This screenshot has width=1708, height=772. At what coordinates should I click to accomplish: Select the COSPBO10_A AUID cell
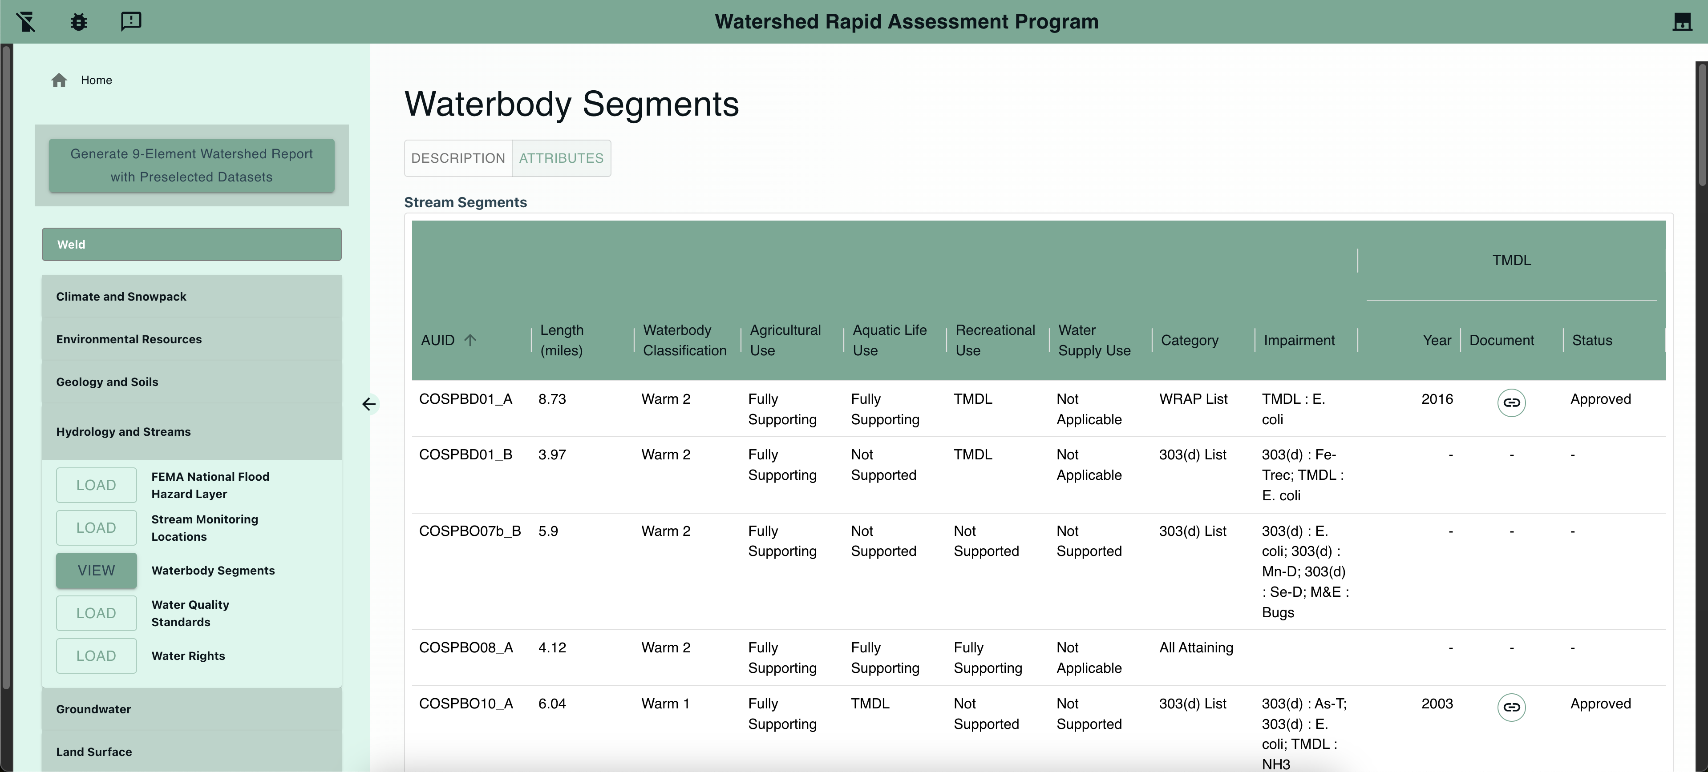465,703
